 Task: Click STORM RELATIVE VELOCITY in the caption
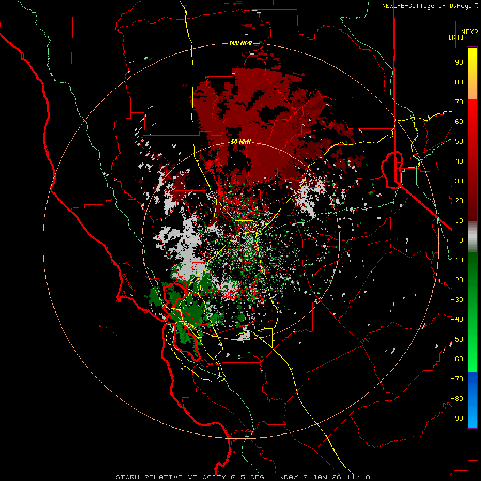click(170, 477)
